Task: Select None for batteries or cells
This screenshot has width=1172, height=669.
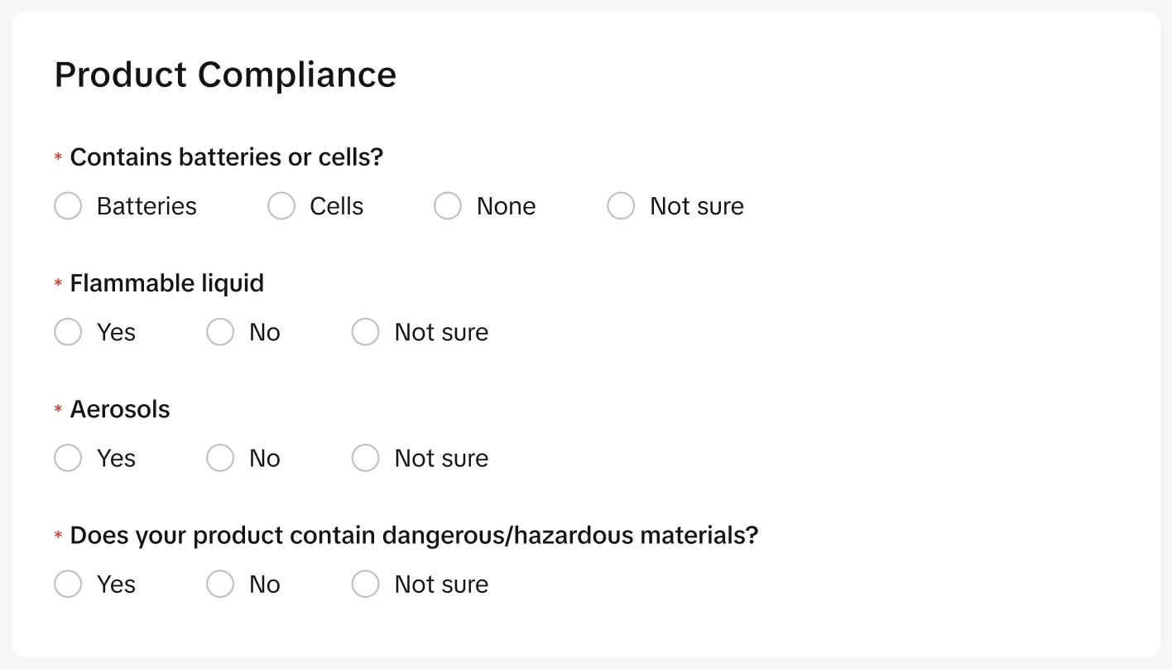Action: 448,206
